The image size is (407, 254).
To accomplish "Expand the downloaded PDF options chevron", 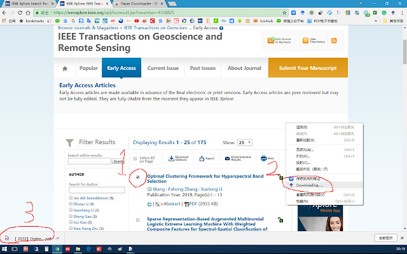I will click(x=58, y=238).
